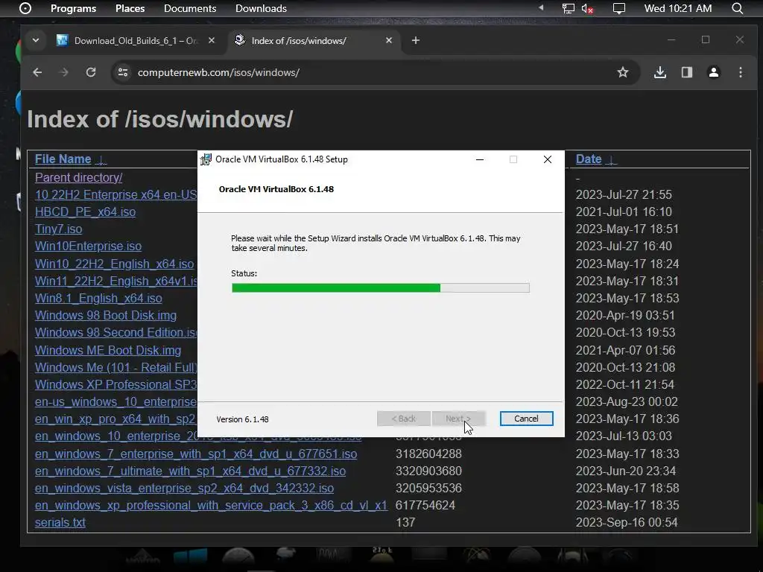Screen dimensions: 763x572
Task: Click the Status: label in setup
Action: 244,273
